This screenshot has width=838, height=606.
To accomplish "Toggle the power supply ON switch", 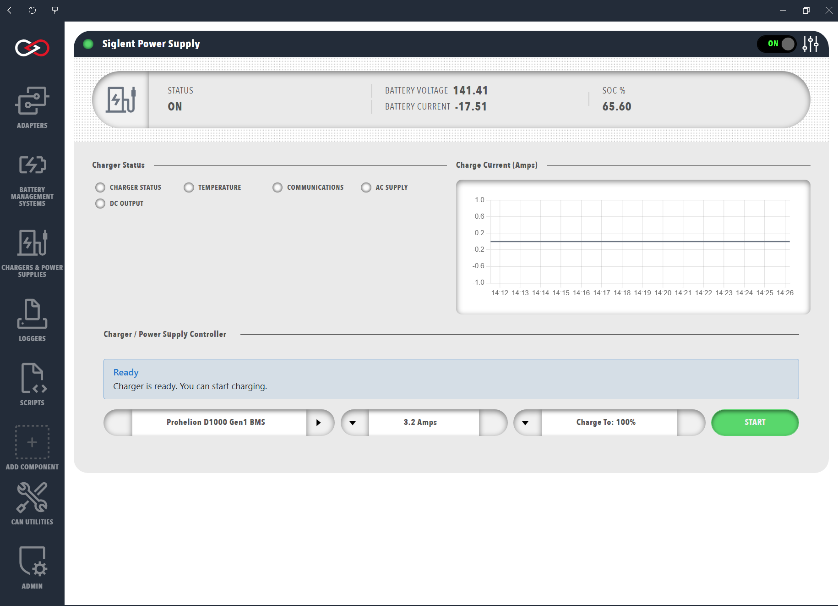I will [x=777, y=44].
